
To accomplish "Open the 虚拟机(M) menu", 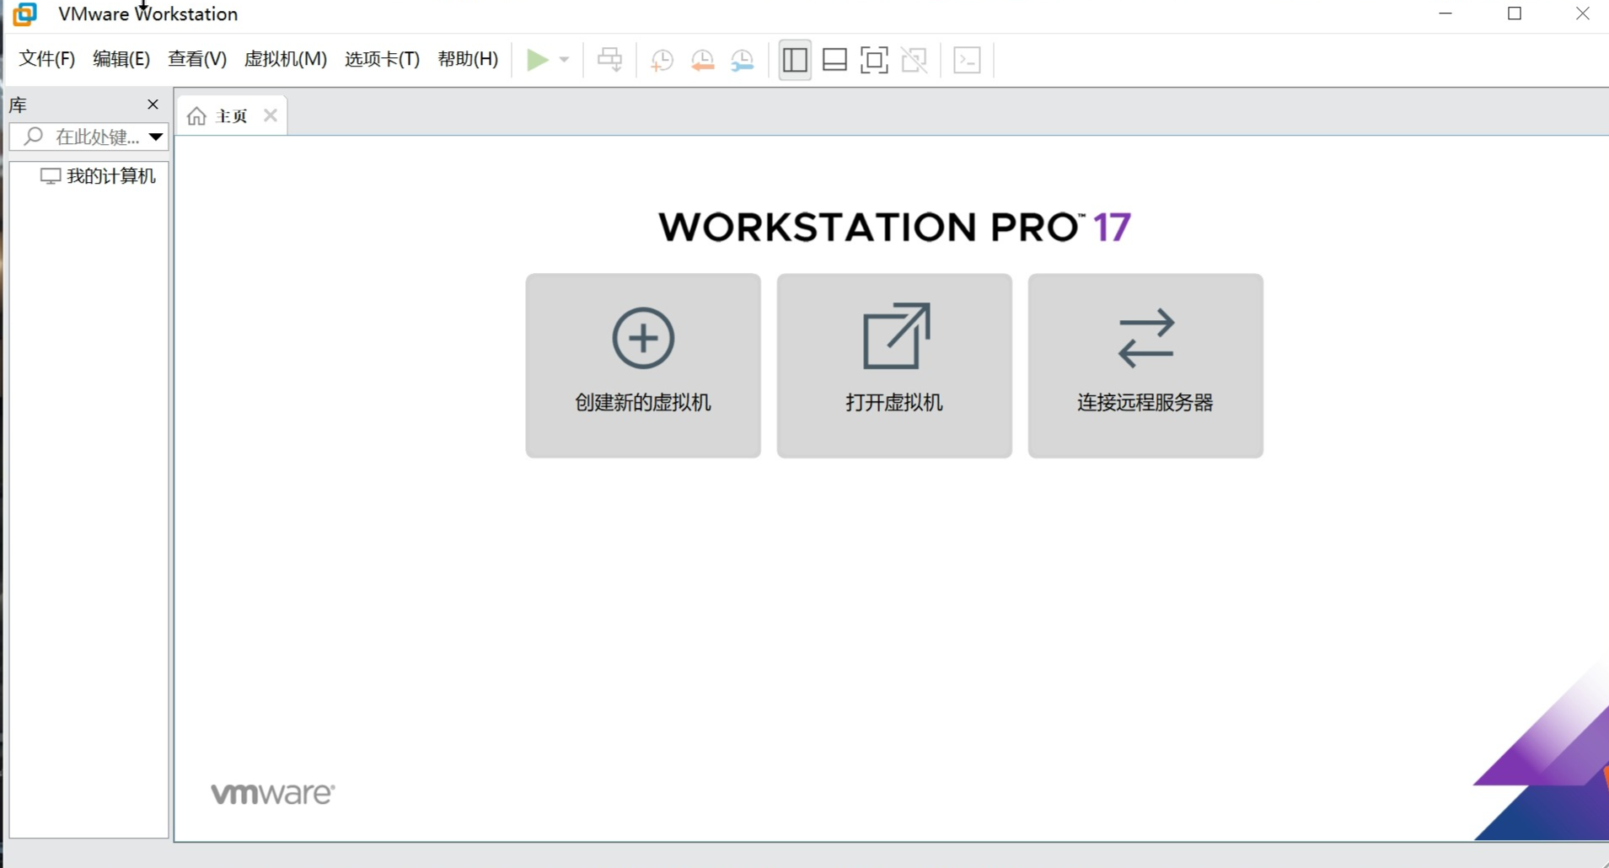I will 285,59.
